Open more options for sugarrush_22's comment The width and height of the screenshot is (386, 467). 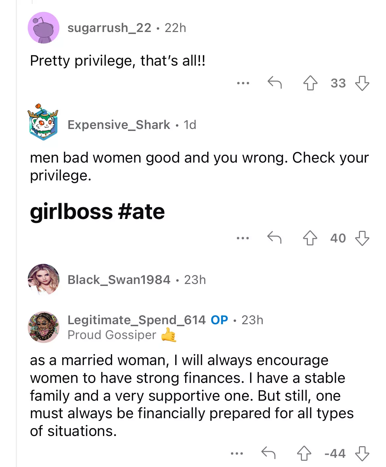pos(243,83)
